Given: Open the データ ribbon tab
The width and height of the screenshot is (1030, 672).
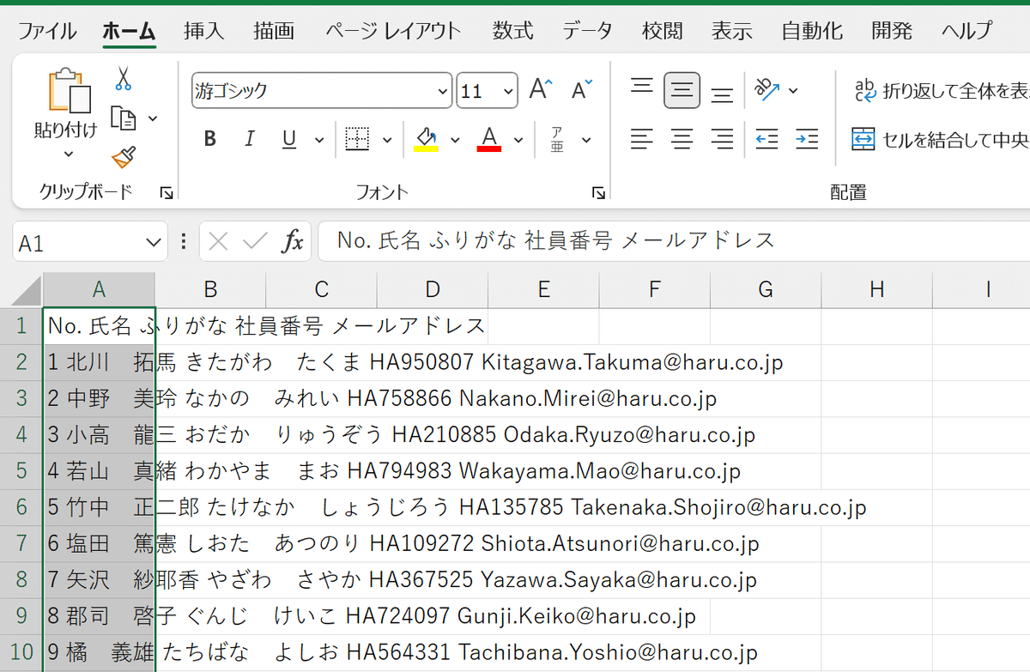Looking at the screenshot, I should pyautogui.click(x=587, y=29).
